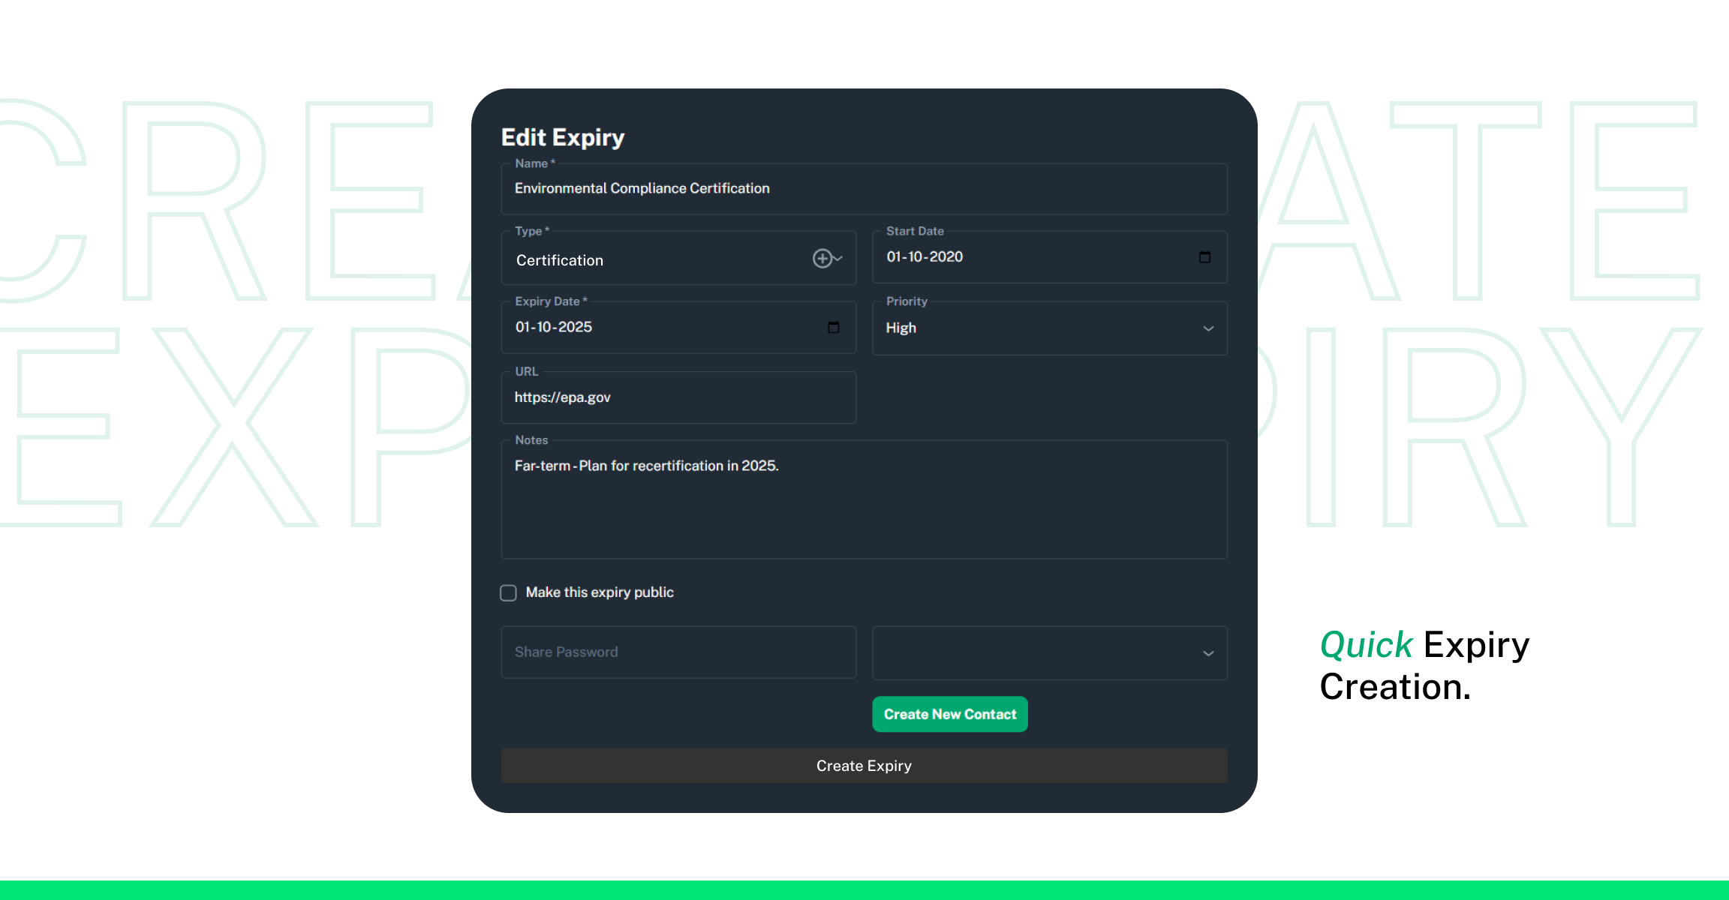Click the circular plus icon beside Certification
This screenshot has height=900, width=1729.
click(822, 258)
